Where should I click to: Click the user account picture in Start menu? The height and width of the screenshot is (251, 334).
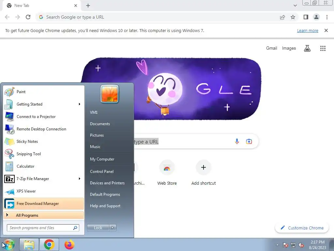[x=110, y=94]
